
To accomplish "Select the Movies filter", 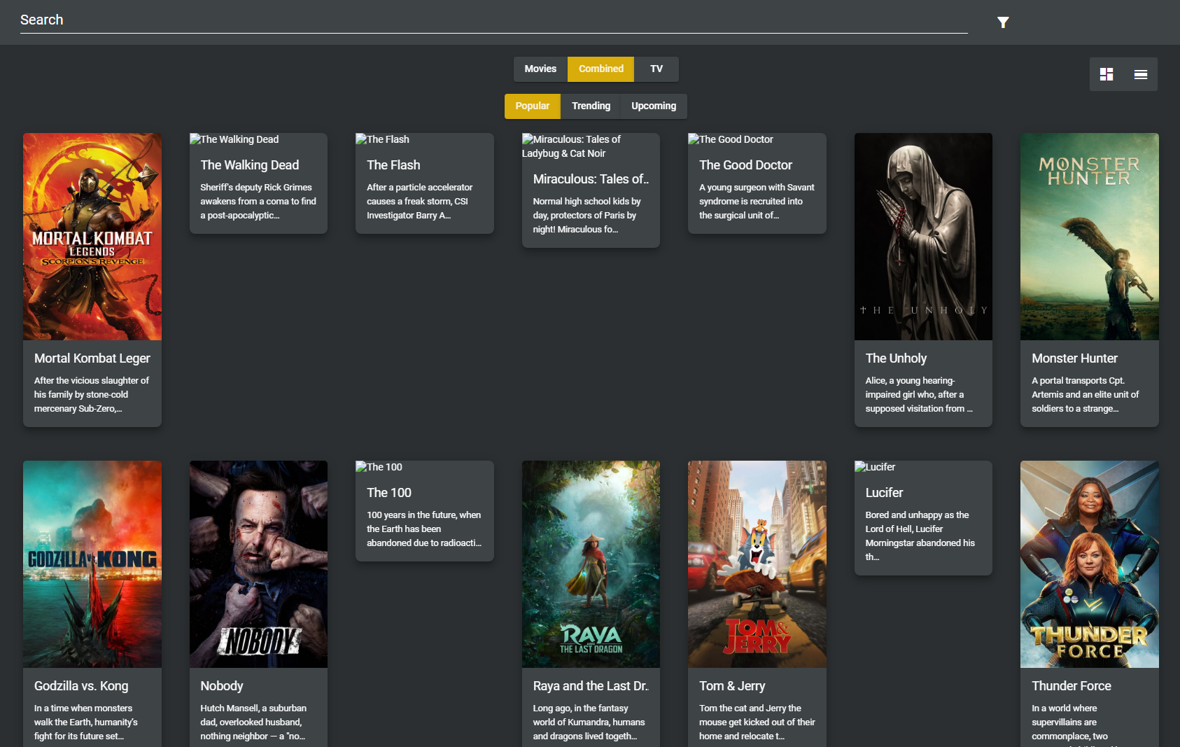I will pos(540,69).
